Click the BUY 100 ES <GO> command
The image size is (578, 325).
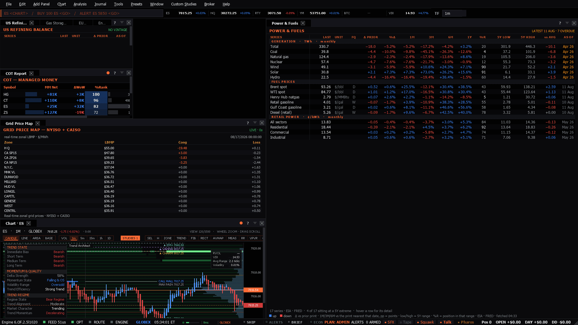coord(54,13)
